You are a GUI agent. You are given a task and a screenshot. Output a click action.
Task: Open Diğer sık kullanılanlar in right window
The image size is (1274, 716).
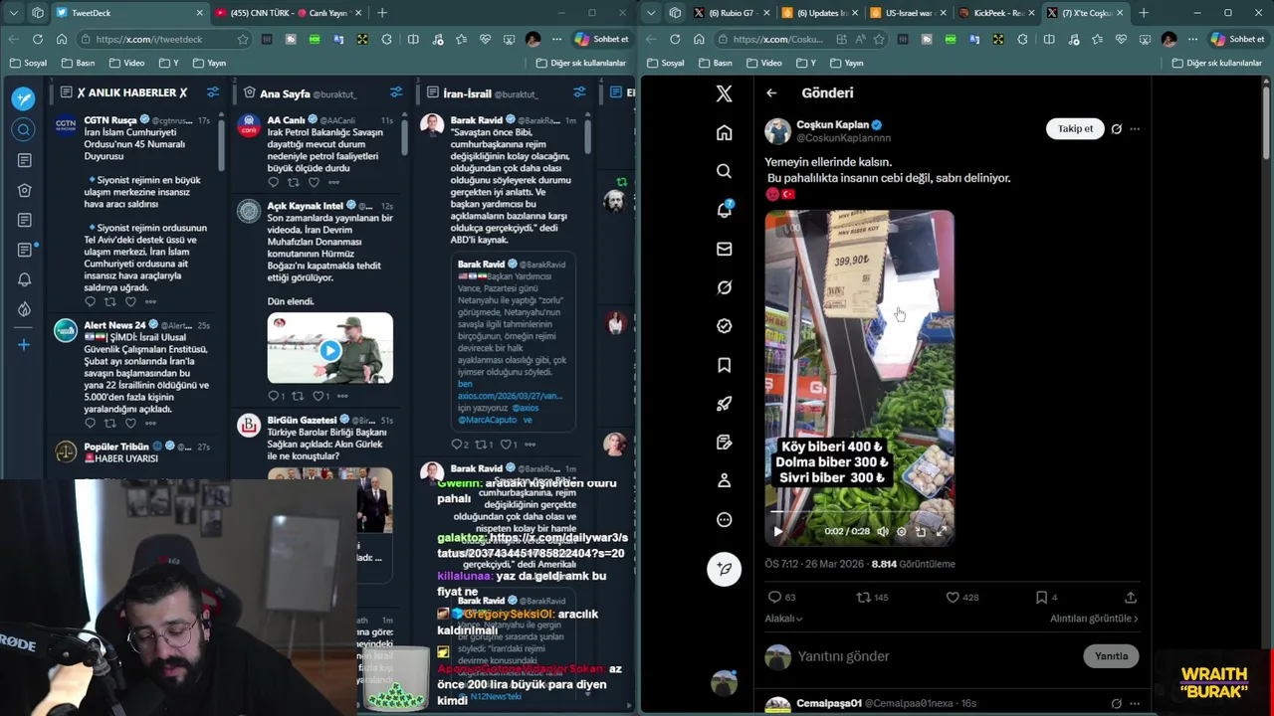click(1219, 63)
